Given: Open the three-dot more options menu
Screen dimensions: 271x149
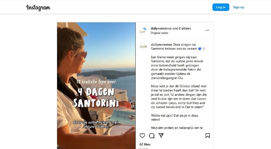Looking at the screenshot, I should coord(207,30).
